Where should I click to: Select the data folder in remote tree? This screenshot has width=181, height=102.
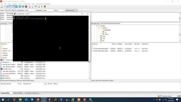point(104,36)
